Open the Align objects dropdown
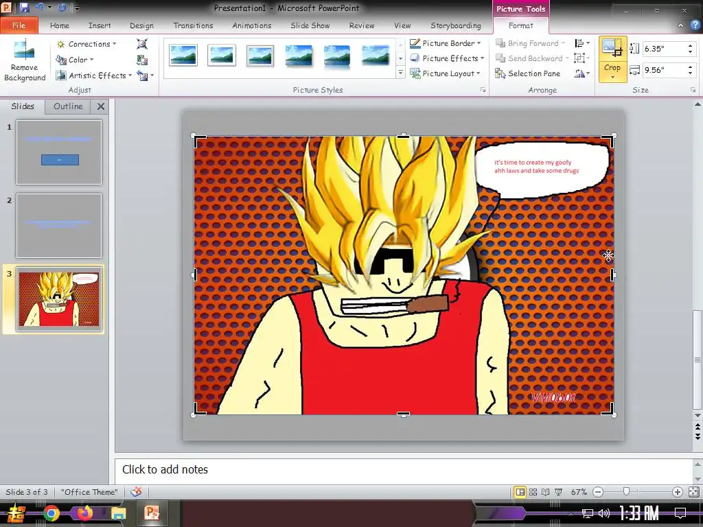Screen dimensions: 703x527 pos(582,43)
